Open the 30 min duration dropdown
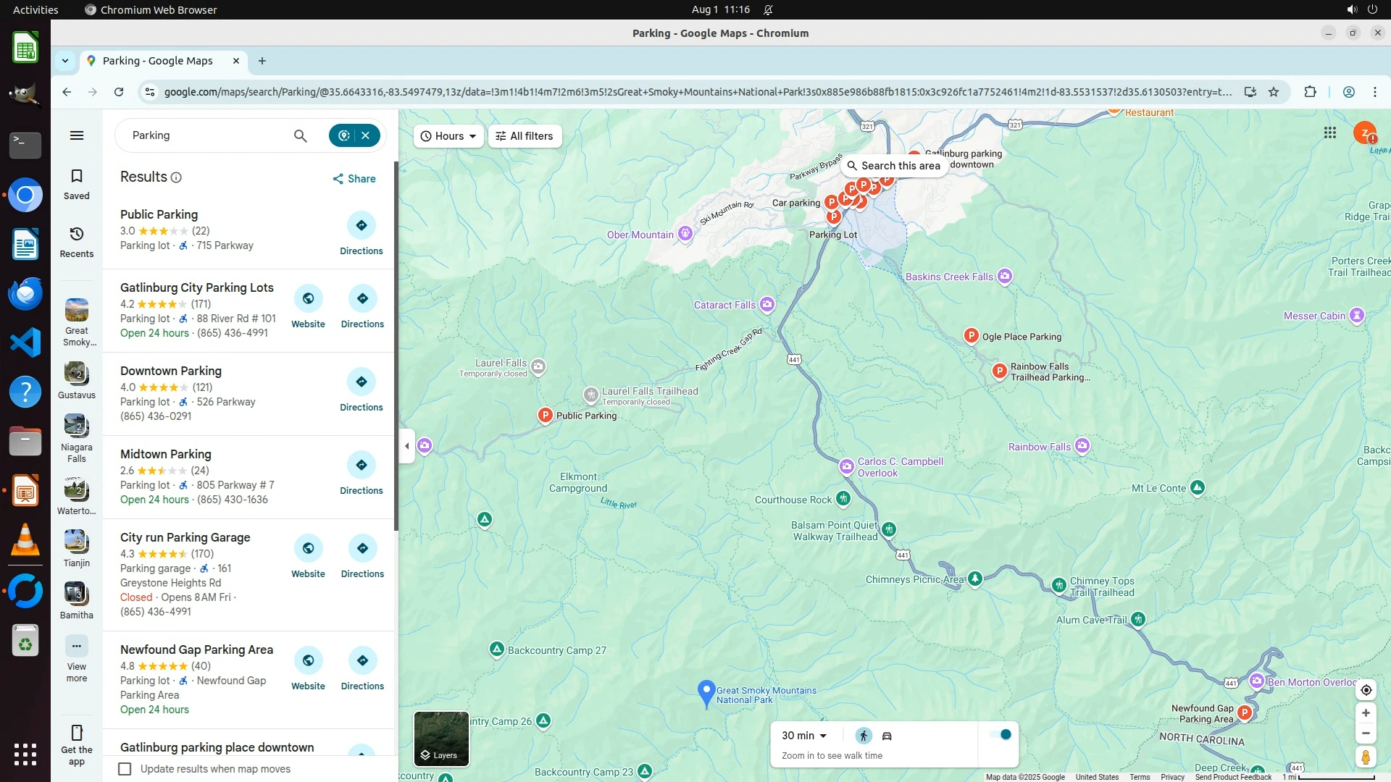Image resolution: width=1391 pixels, height=782 pixels. click(x=804, y=736)
